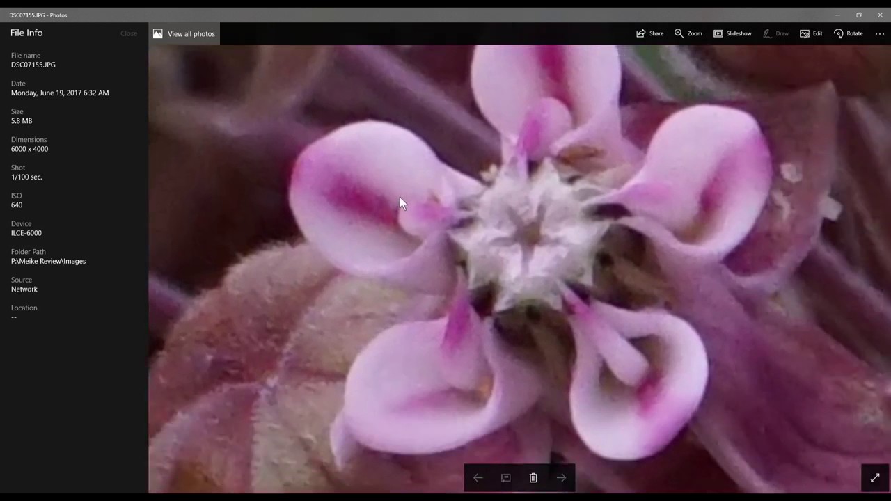
Task: Share the current photo
Action: click(x=649, y=33)
